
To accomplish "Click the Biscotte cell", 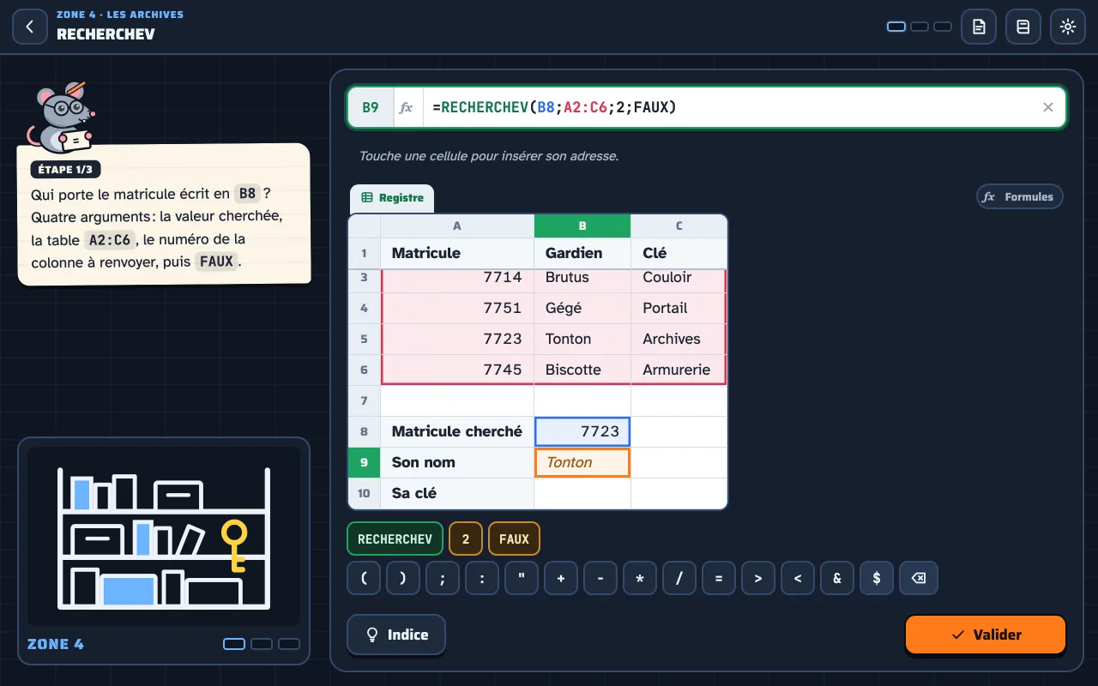I will [582, 370].
